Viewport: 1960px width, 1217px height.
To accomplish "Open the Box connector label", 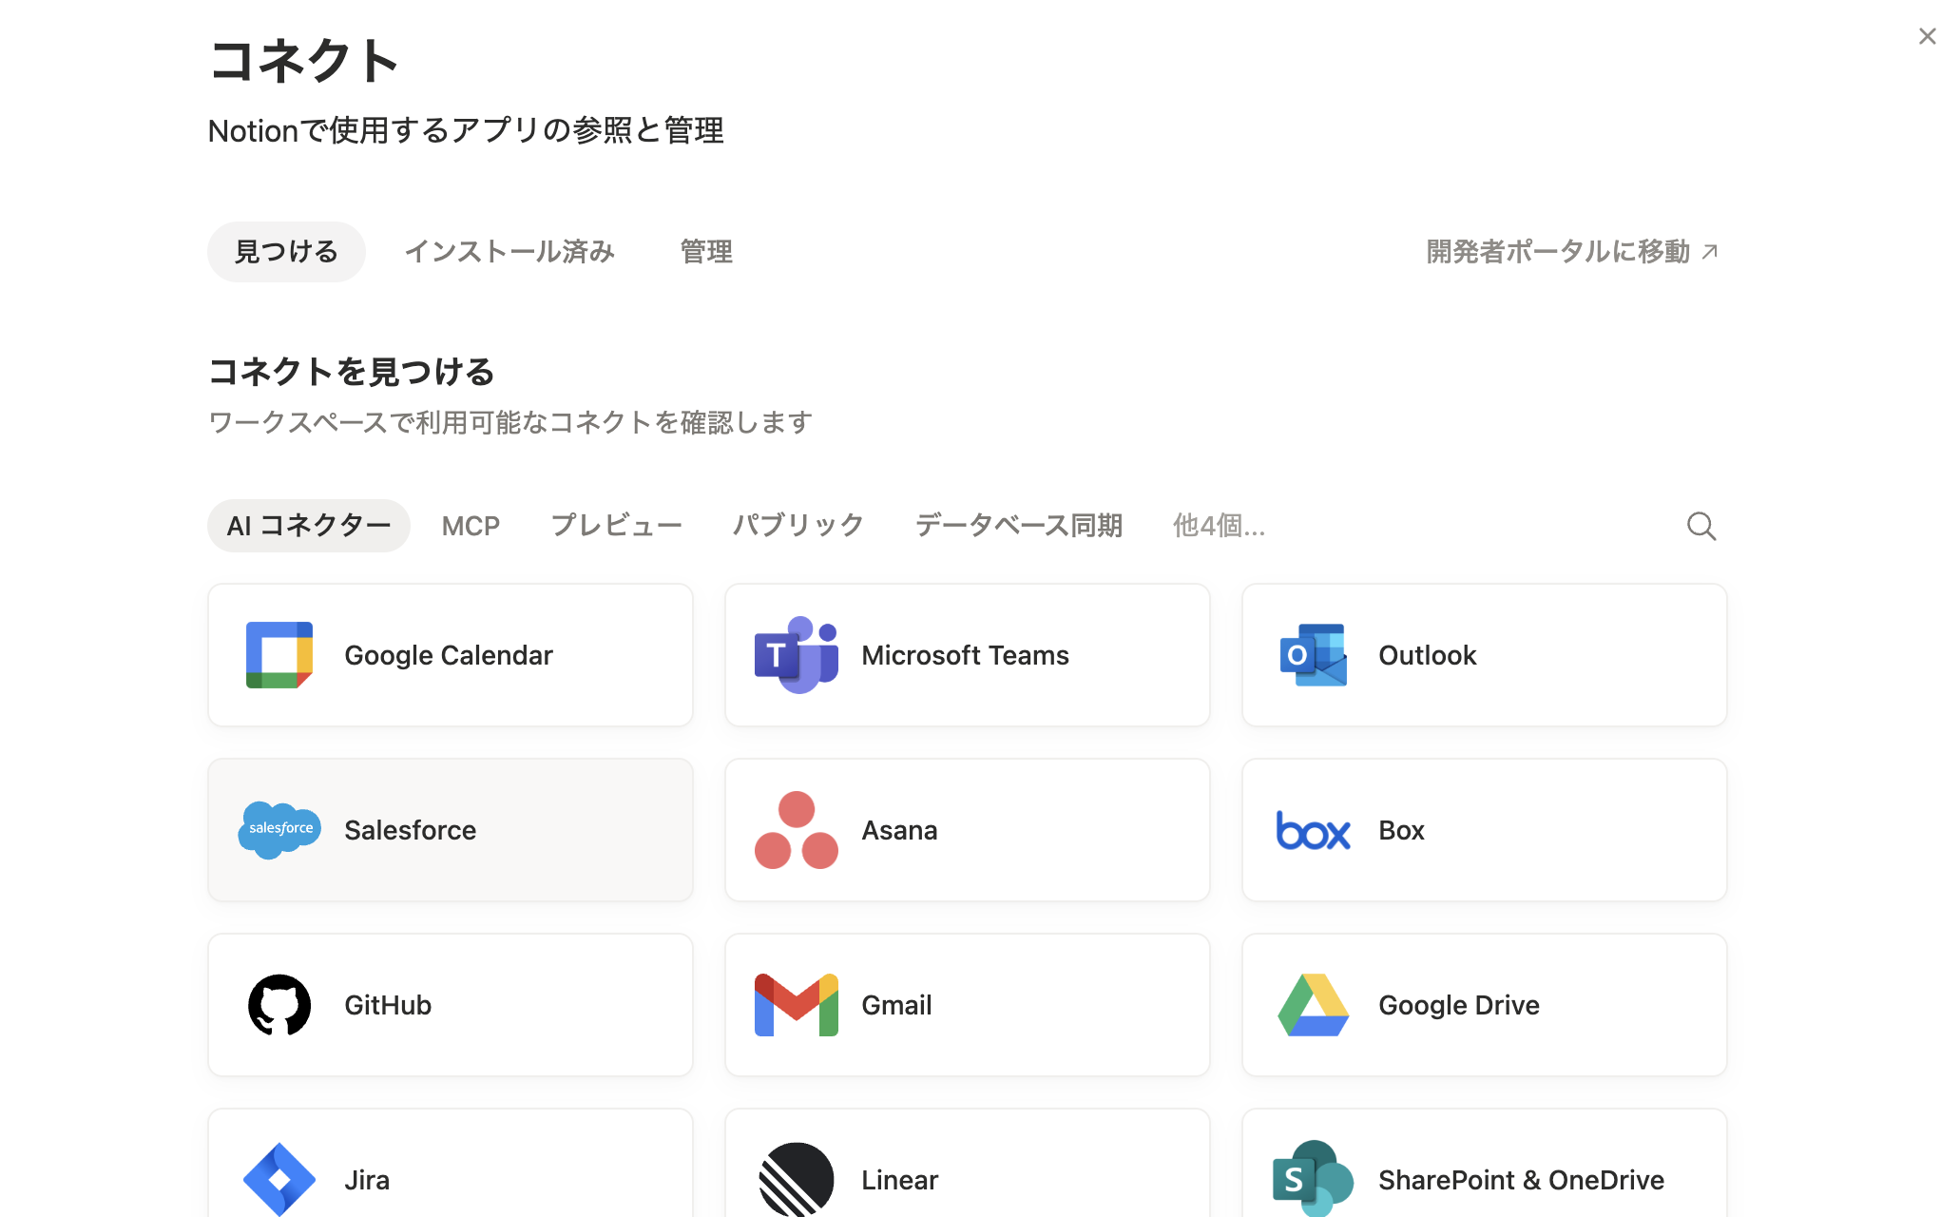I will pyautogui.click(x=1402, y=830).
